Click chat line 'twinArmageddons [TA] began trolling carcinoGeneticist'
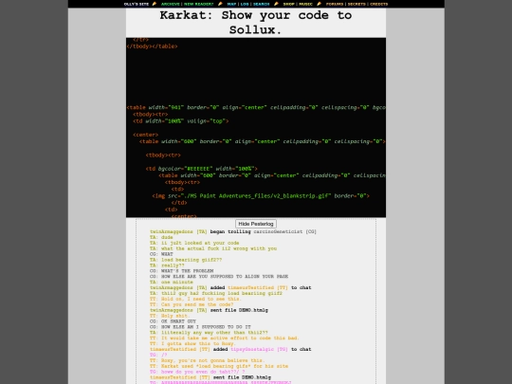 [x=233, y=231]
